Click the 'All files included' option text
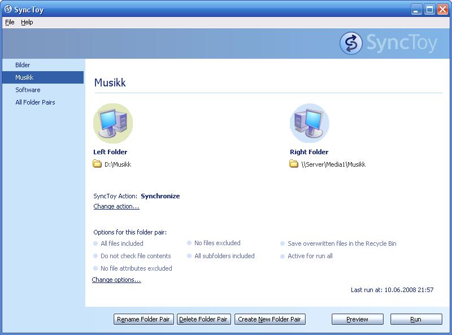 [x=122, y=243]
